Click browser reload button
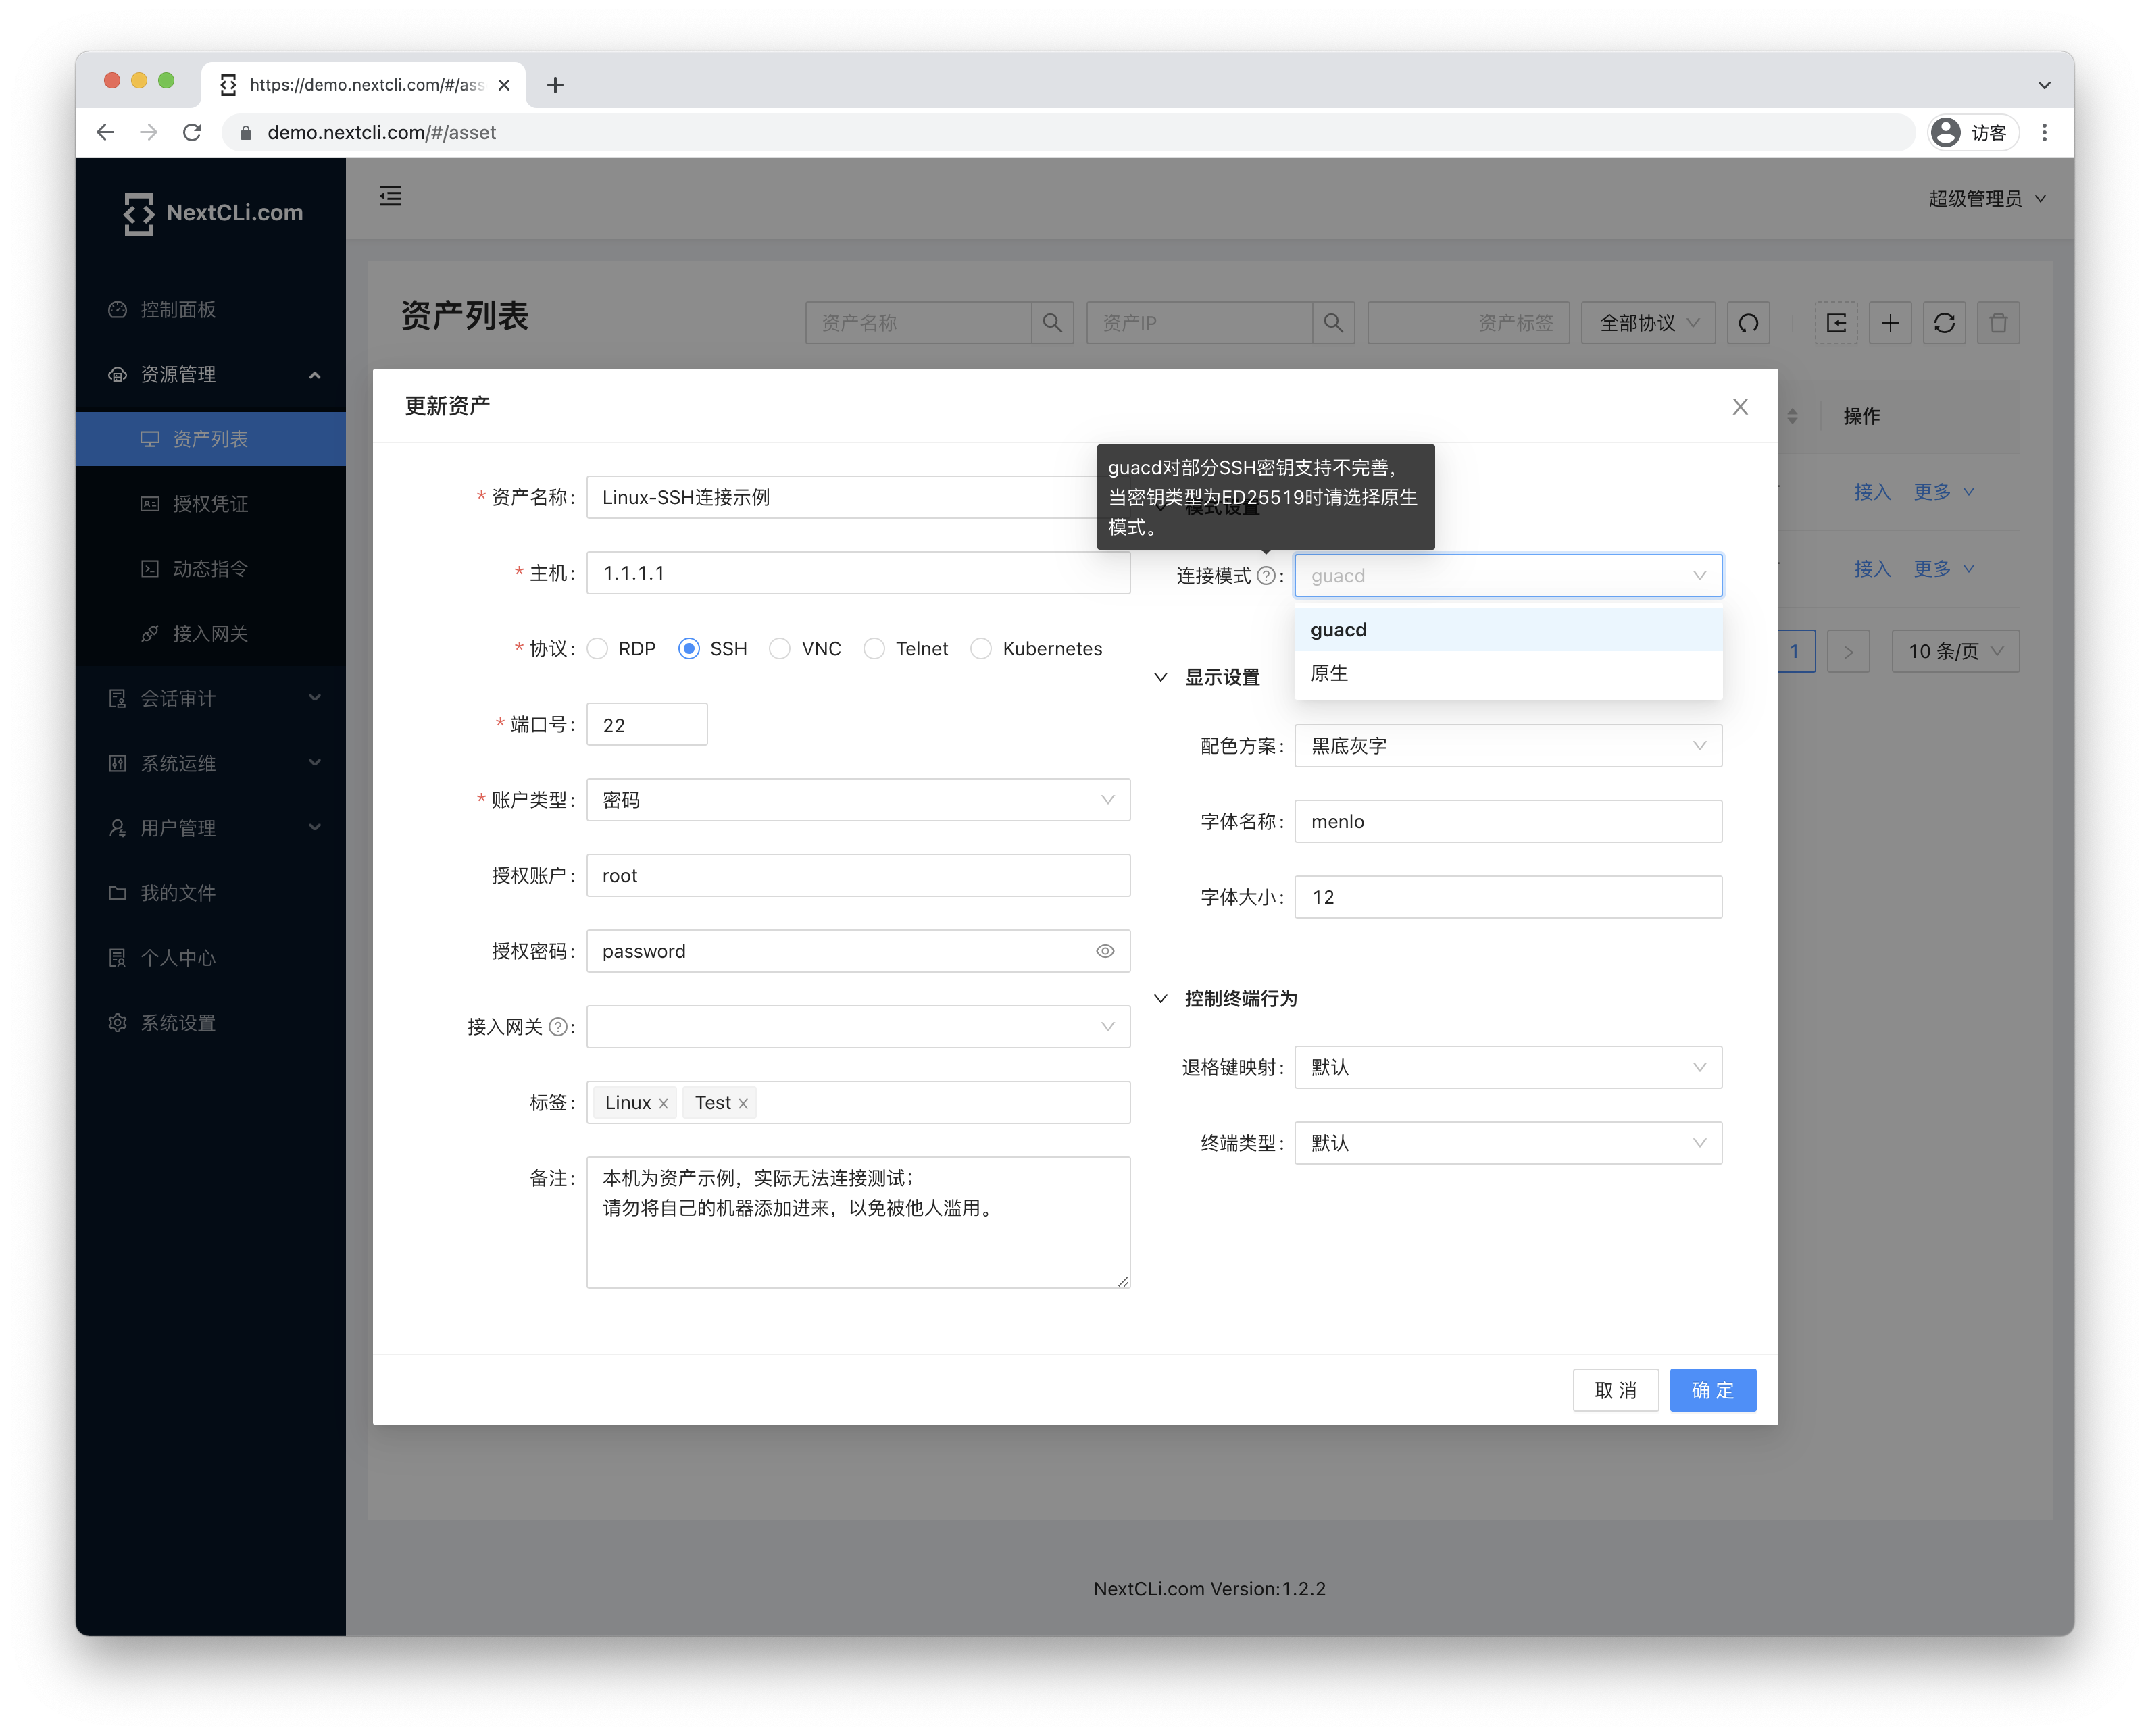 [192, 132]
